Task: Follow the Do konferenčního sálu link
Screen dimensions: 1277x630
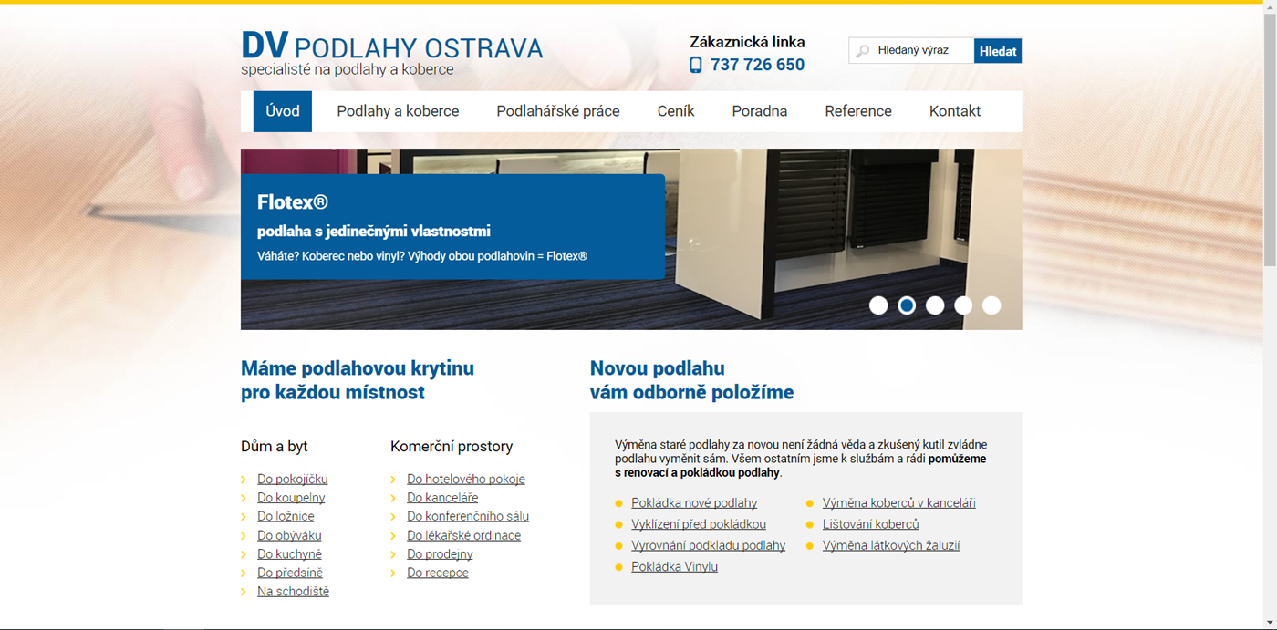Action: 468,516
